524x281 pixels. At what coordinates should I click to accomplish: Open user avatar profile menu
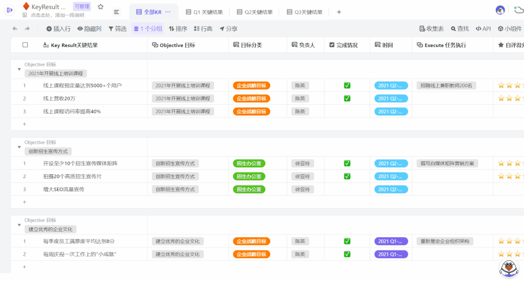click(500, 10)
